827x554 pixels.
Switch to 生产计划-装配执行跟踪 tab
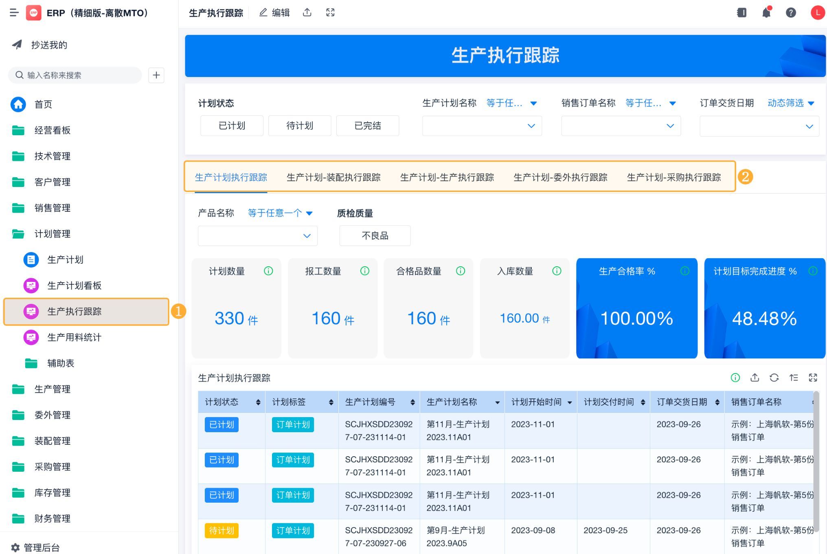(333, 177)
